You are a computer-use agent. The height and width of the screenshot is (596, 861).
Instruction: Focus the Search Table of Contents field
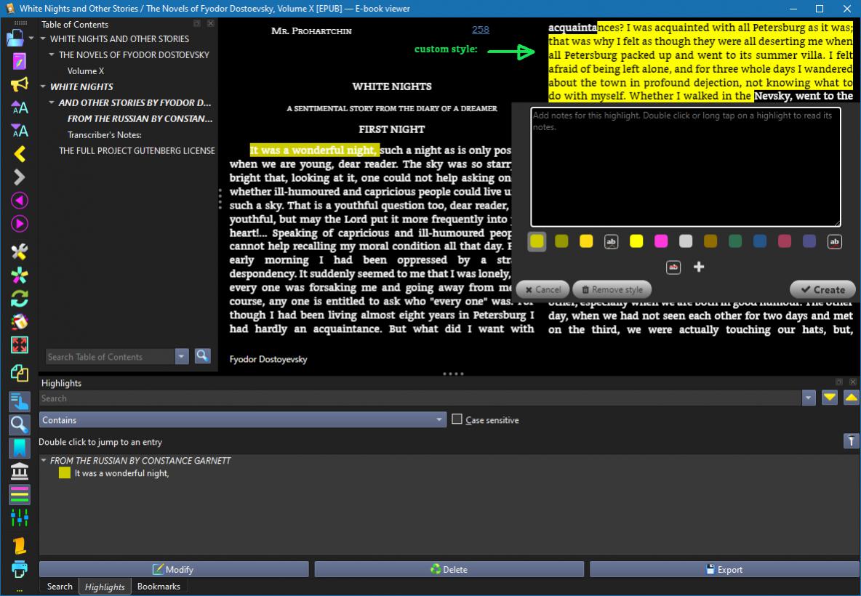(x=111, y=357)
